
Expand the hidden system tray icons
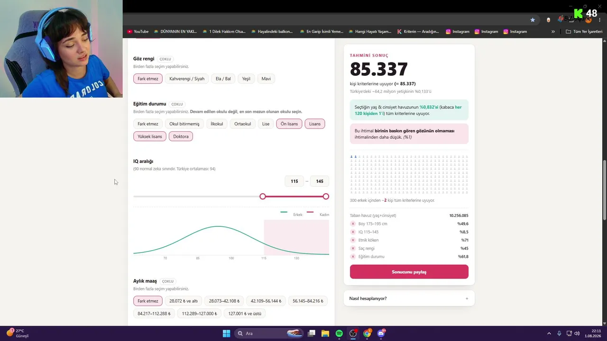tap(549, 333)
